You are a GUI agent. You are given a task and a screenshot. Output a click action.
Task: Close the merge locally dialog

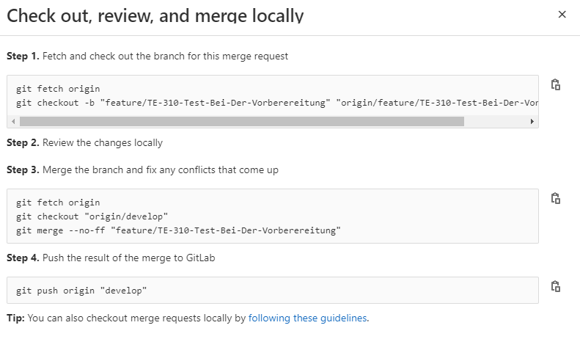coord(562,15)
